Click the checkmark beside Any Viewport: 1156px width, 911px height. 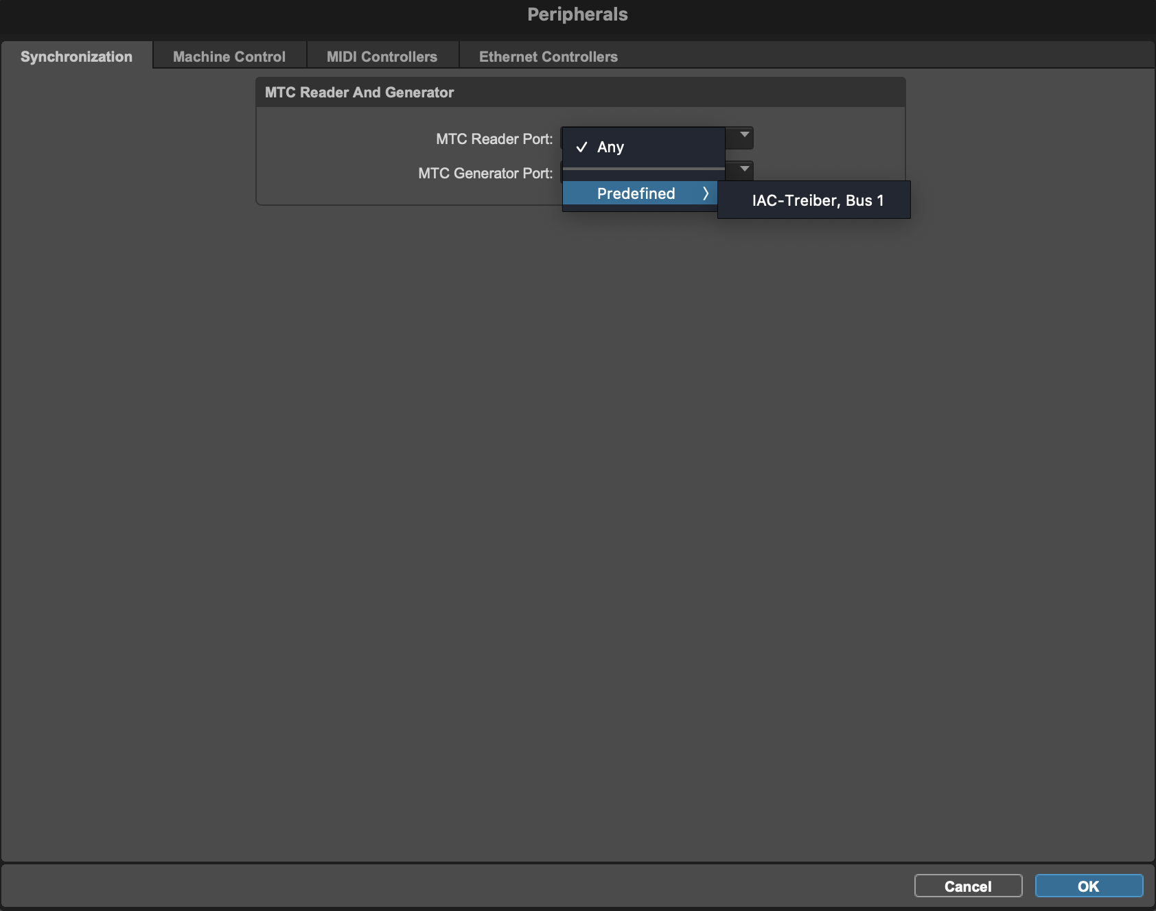[x=583, y=147]
